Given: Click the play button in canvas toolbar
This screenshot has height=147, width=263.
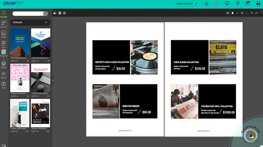Looking at the screenshot, I should (233, 13).
